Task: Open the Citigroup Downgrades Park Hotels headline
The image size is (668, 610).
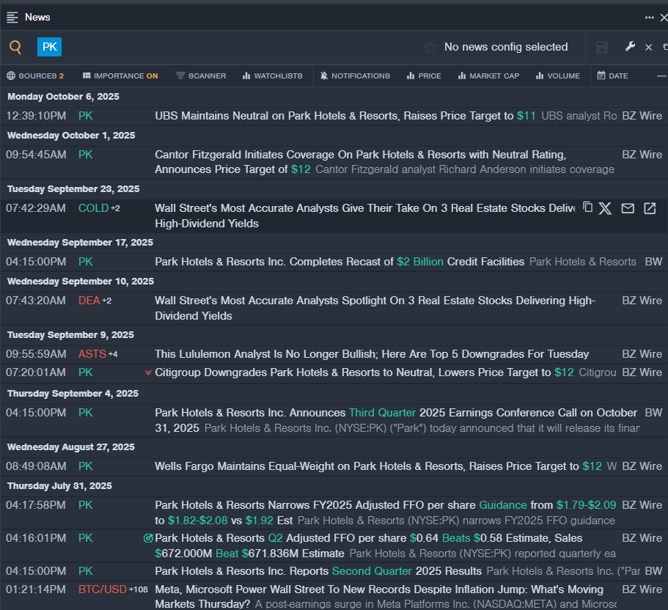Action: point(352,372)
